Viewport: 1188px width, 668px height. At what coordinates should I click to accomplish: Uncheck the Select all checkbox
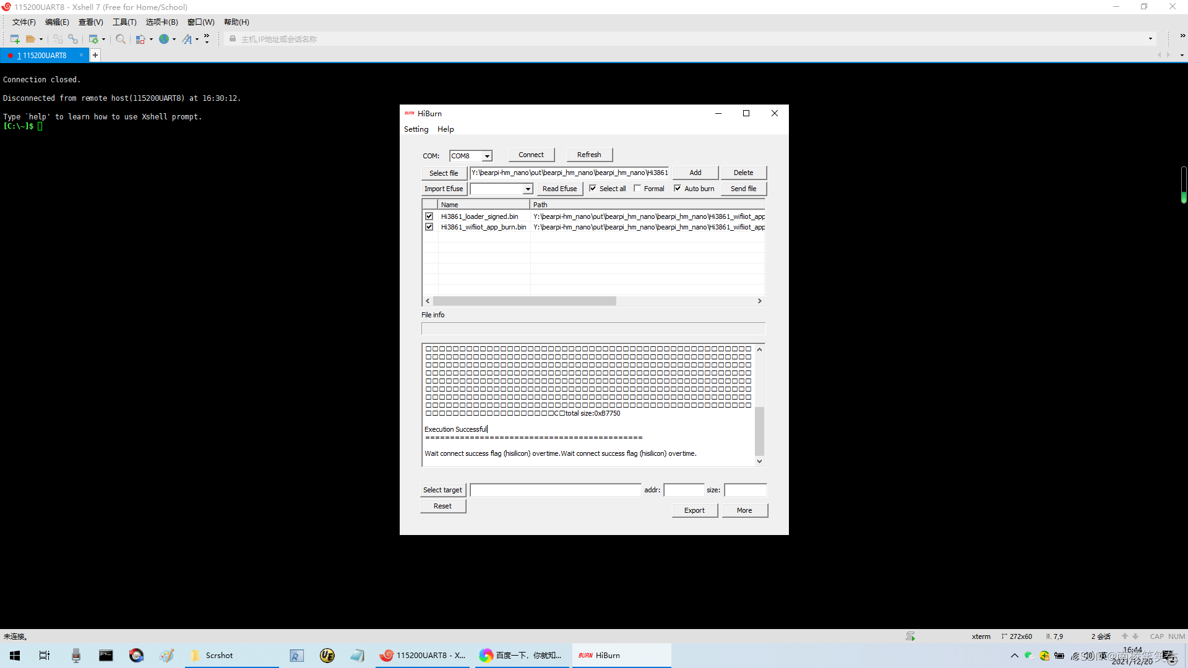(593, 189)
